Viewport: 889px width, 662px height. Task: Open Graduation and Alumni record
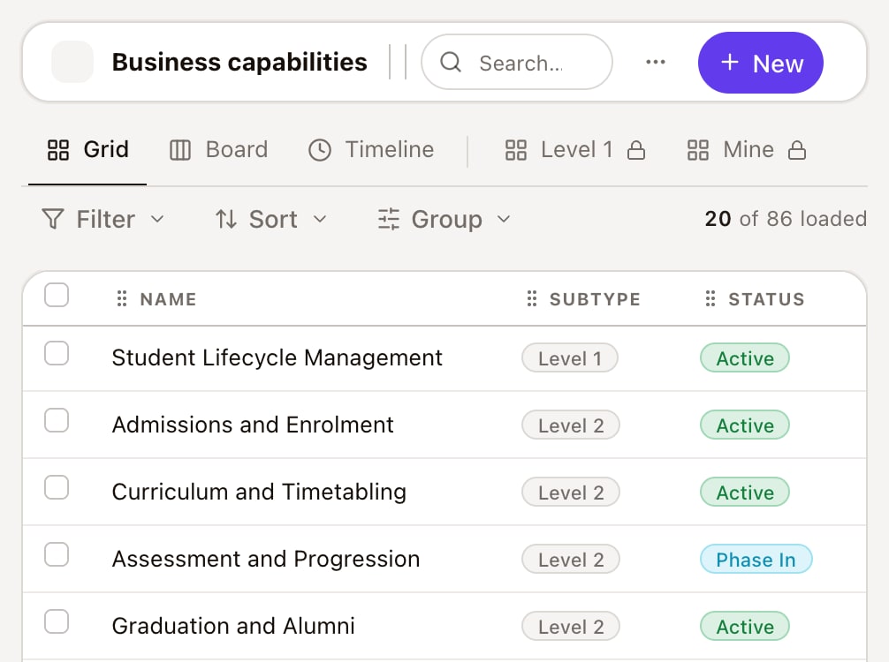pyautogui.click(x=233, y=627)
